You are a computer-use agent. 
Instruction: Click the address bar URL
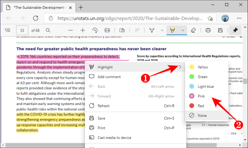point(130,18)
